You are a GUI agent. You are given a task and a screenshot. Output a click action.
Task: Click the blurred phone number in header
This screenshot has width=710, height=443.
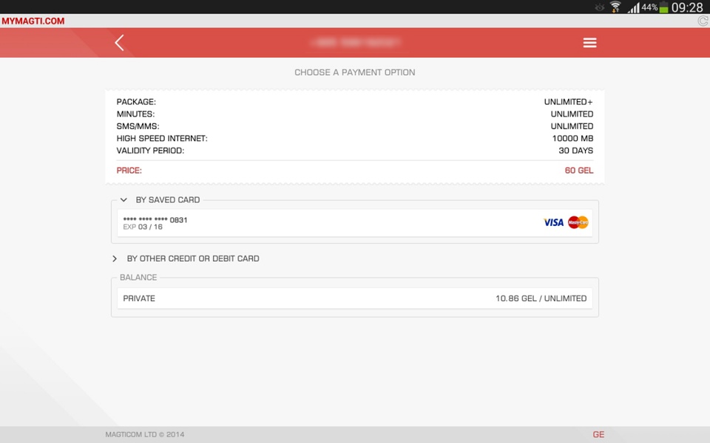tap(355, 43)
